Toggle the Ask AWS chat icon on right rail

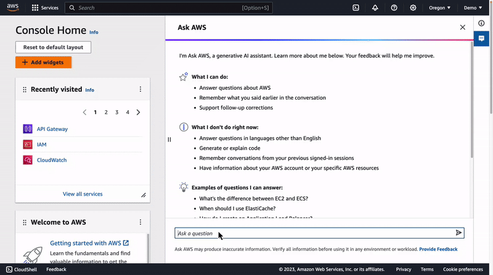(x=481, y=38)
